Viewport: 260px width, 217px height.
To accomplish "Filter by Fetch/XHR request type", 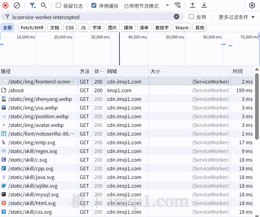I will (x=33, y=28).
